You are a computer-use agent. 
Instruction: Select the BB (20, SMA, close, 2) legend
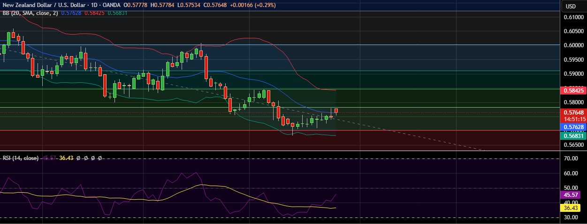(30, 13)
